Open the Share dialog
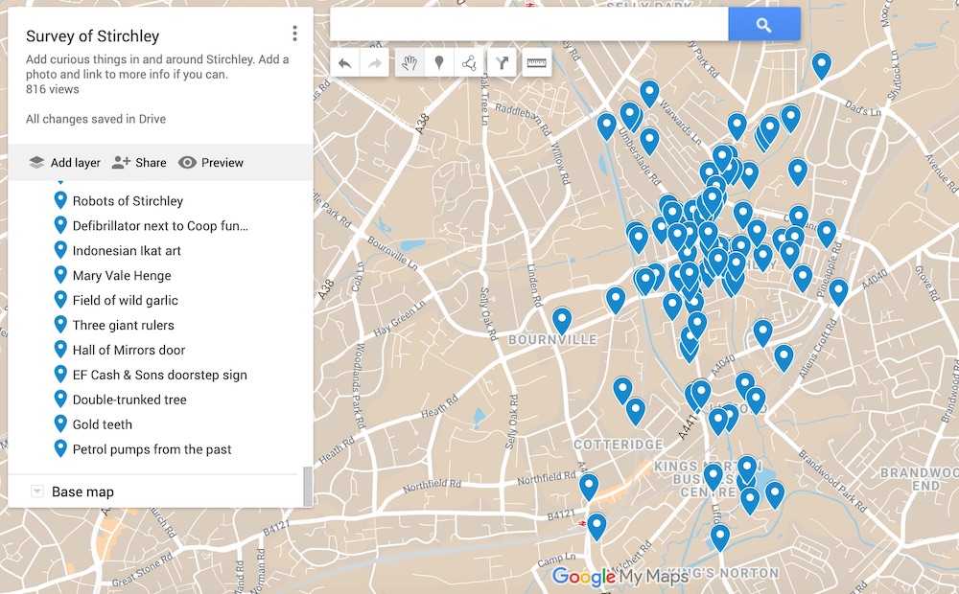This screenshot has width=959, height=594. (139, 163)
